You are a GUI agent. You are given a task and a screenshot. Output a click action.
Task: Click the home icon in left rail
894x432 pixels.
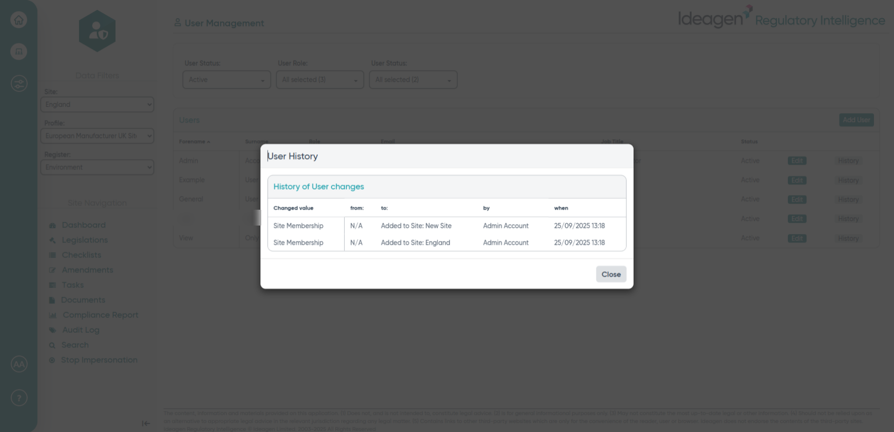19,20
